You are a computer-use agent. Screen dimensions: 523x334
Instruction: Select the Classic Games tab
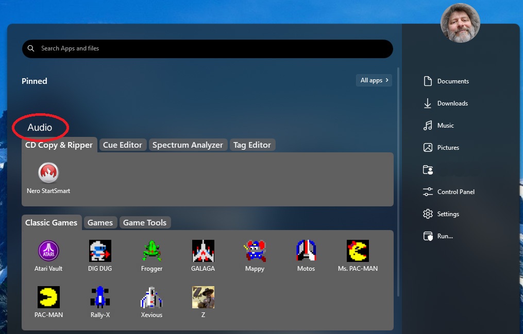click(x=52, y=222)
